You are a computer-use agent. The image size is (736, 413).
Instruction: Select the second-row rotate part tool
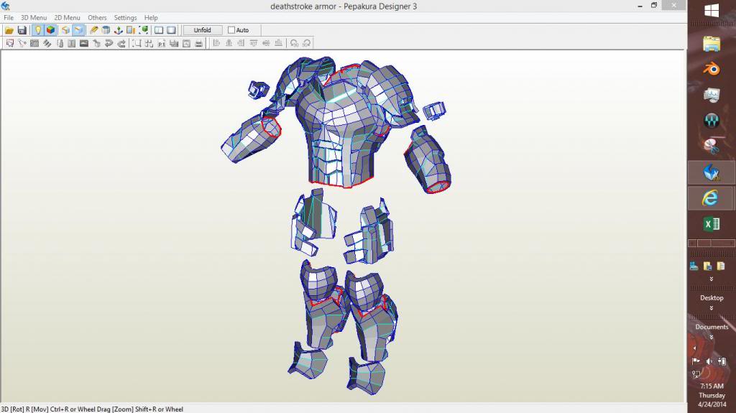click(x=22, y=43)
